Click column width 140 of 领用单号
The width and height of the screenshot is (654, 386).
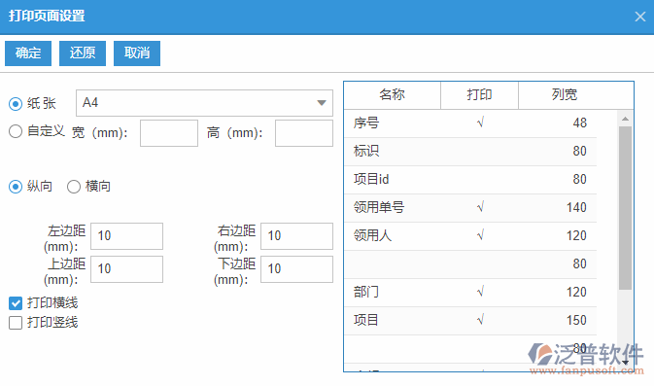[576, 207]
